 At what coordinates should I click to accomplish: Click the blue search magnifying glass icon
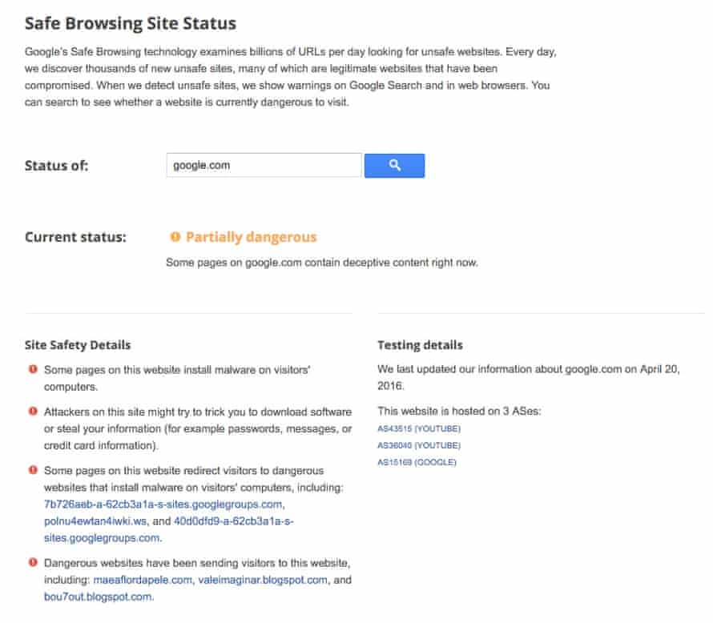(x=394, y=165)
